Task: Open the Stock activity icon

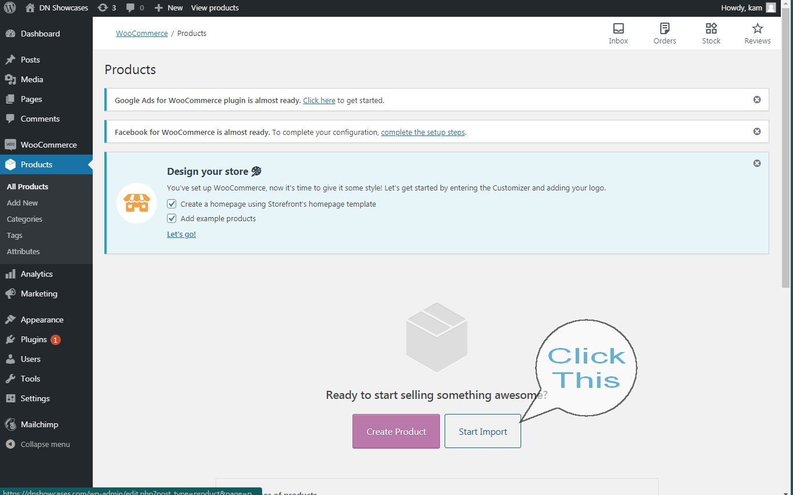Action: coord(711,33)
